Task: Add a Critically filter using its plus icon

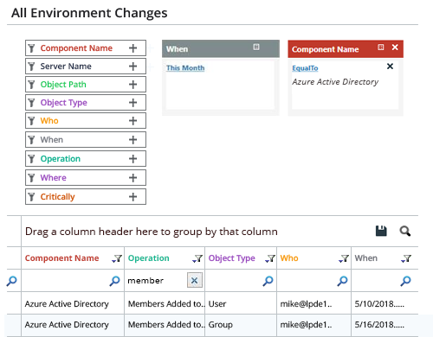Action: [132, 197]
